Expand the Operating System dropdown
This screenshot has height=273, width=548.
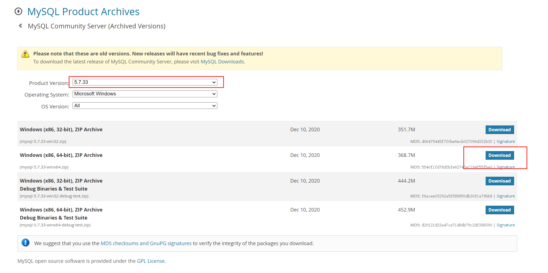click(145, 94)
